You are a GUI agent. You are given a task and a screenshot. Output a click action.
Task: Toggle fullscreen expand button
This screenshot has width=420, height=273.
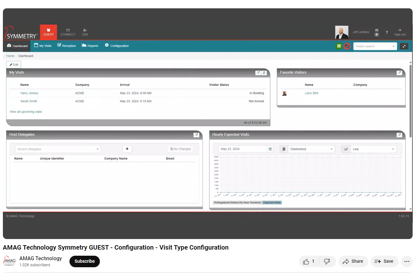(404, 46)
